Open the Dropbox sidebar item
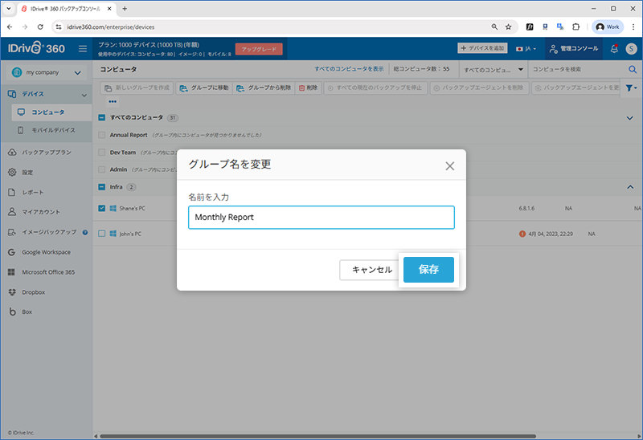The height and width of the screenshot is (440, 643). pos(33,291)
